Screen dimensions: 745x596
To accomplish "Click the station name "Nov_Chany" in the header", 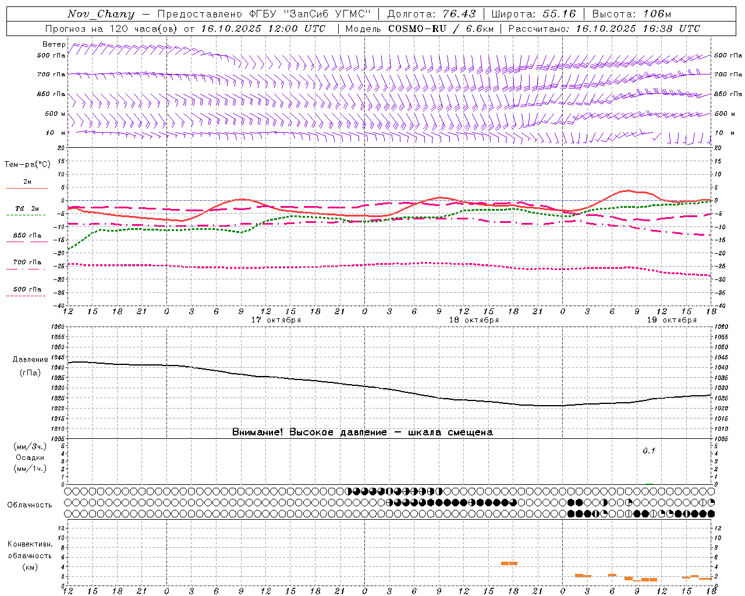I will 101,14.
